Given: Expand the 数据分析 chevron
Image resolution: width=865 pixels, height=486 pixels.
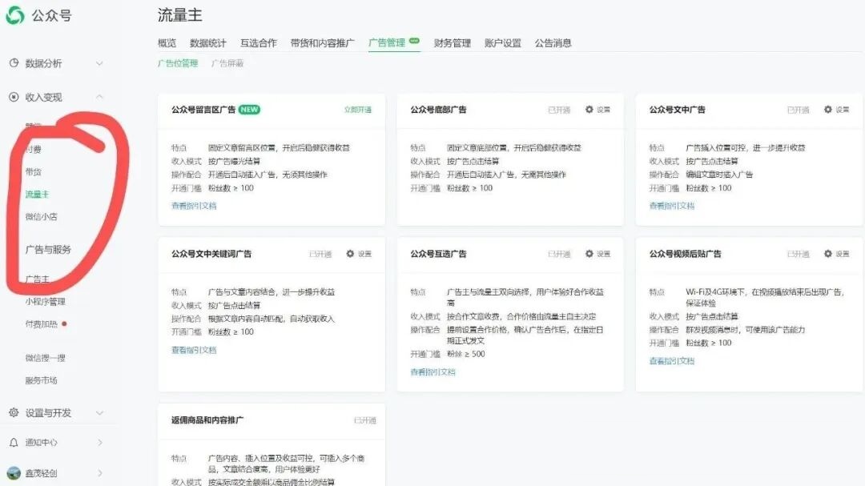Looking at the screenshot, I should (x=99, y=63).
